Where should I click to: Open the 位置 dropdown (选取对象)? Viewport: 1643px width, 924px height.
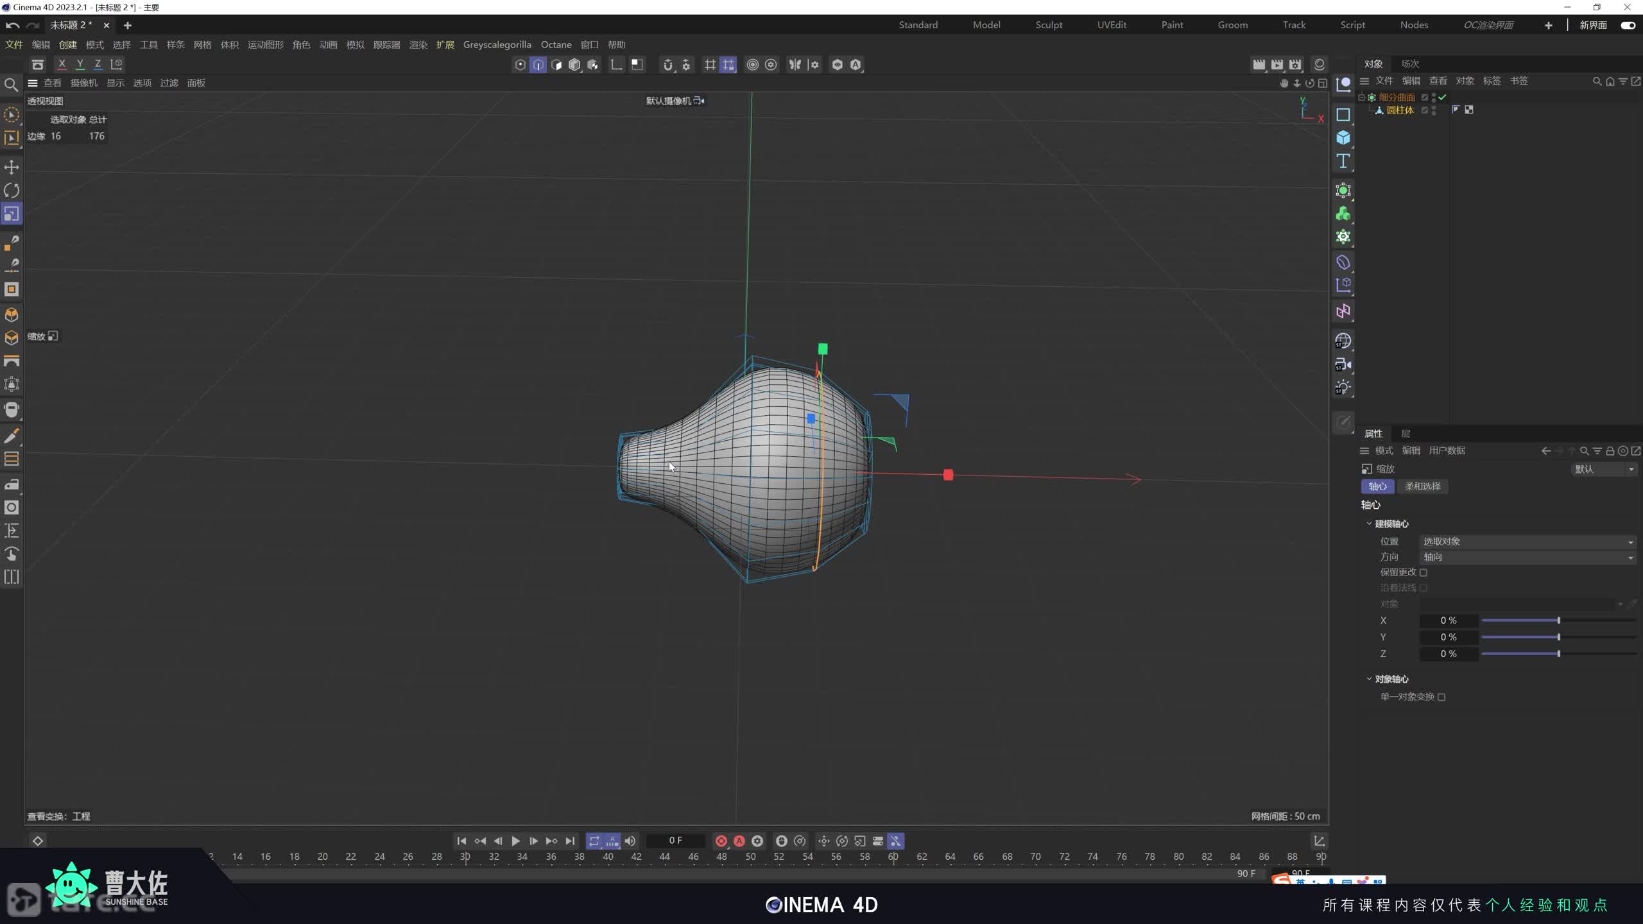pyautogui.click(x=1527, y=542)
